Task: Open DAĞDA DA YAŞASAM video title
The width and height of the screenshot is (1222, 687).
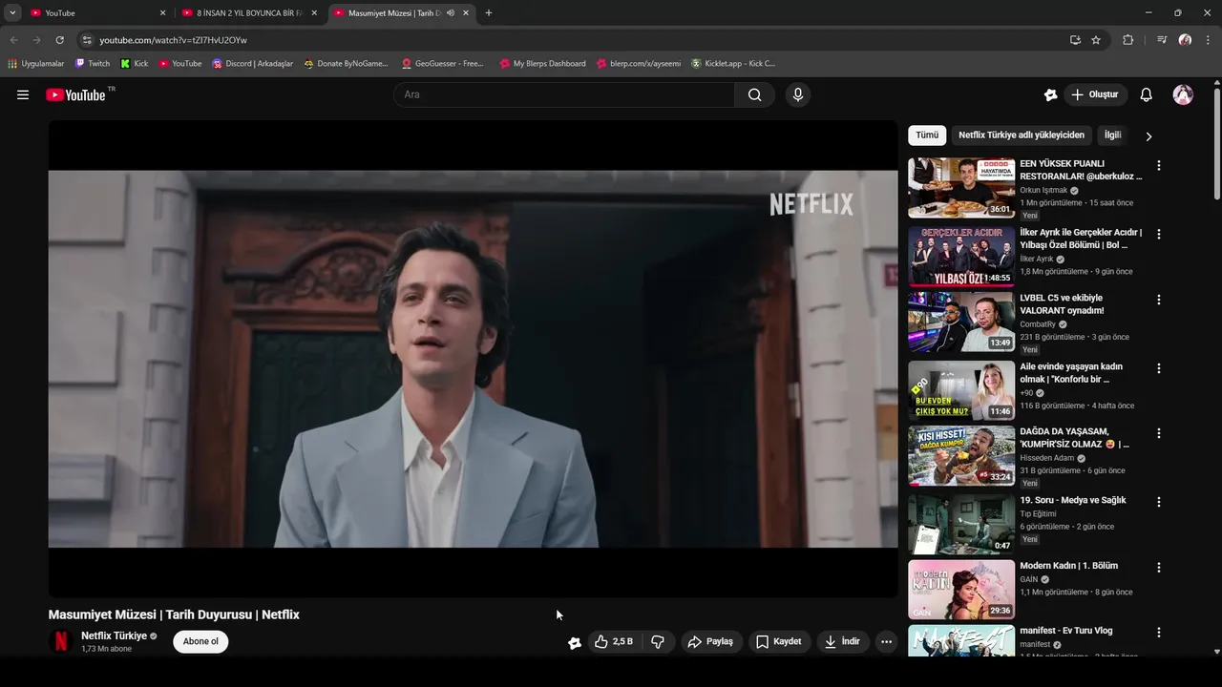Action: click(1074, 438)
